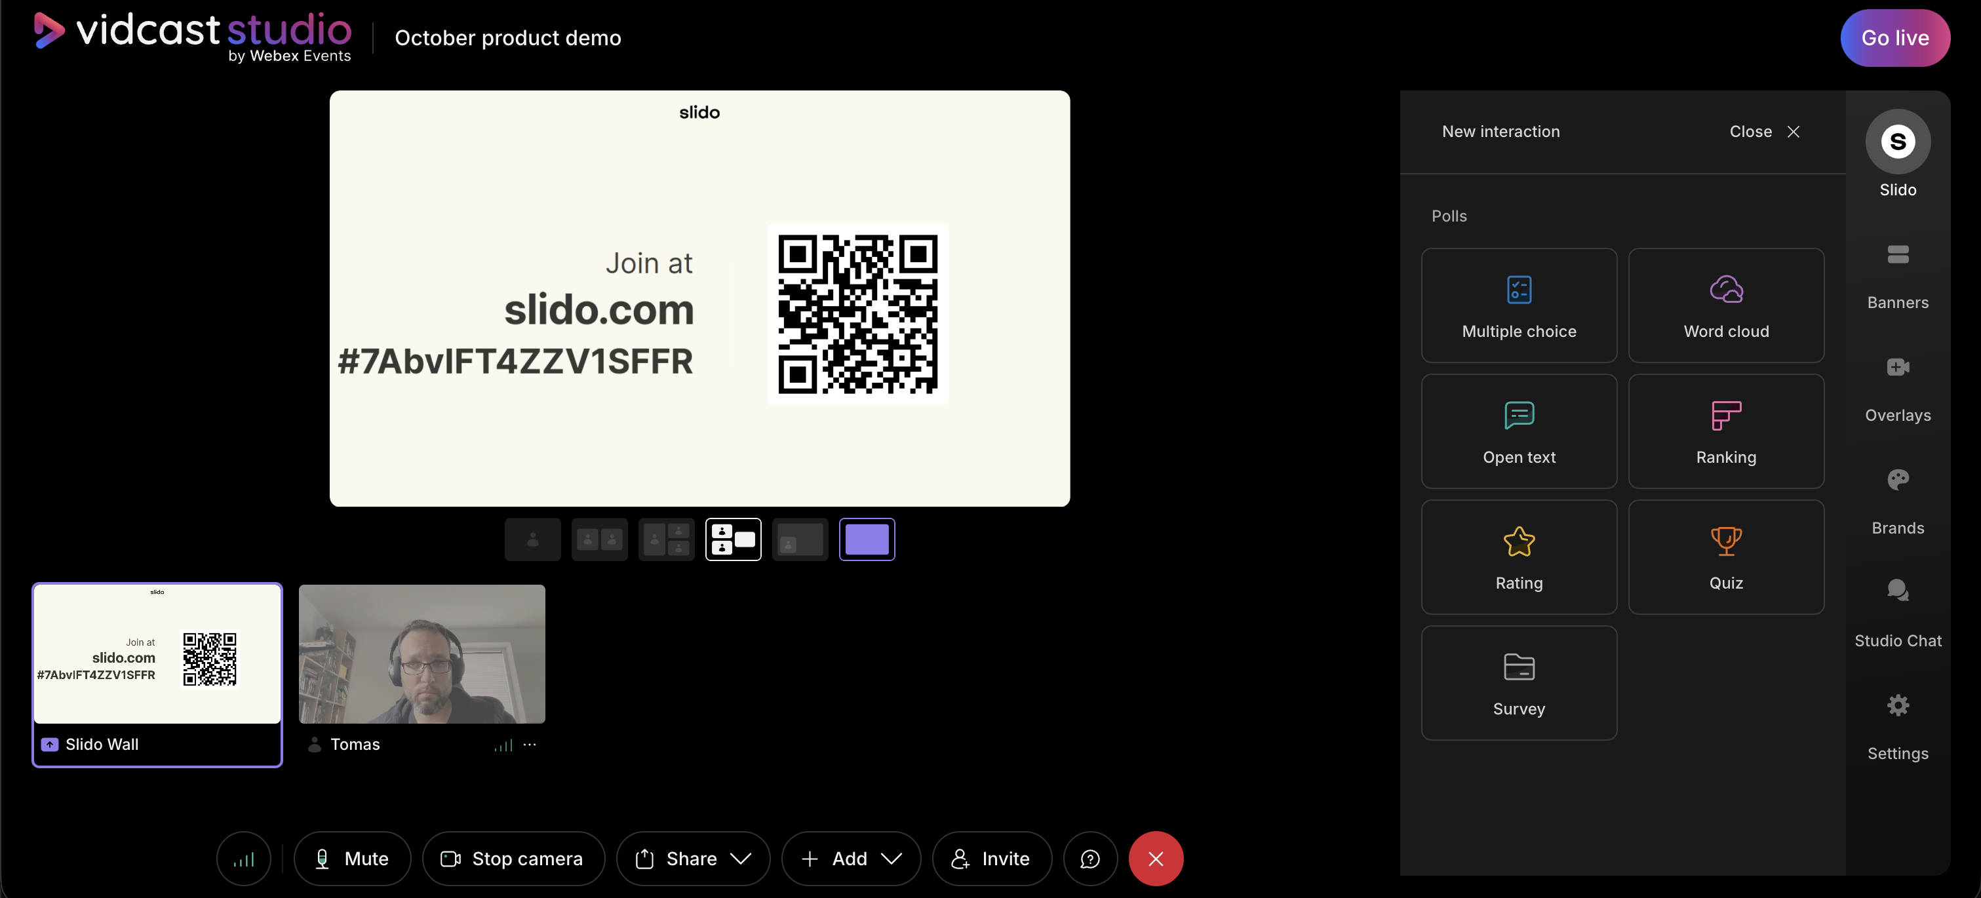This screenshot has height=898, width=1981.
Task: Select the speakers-with-content layout
Action: (x=733, y=539)
